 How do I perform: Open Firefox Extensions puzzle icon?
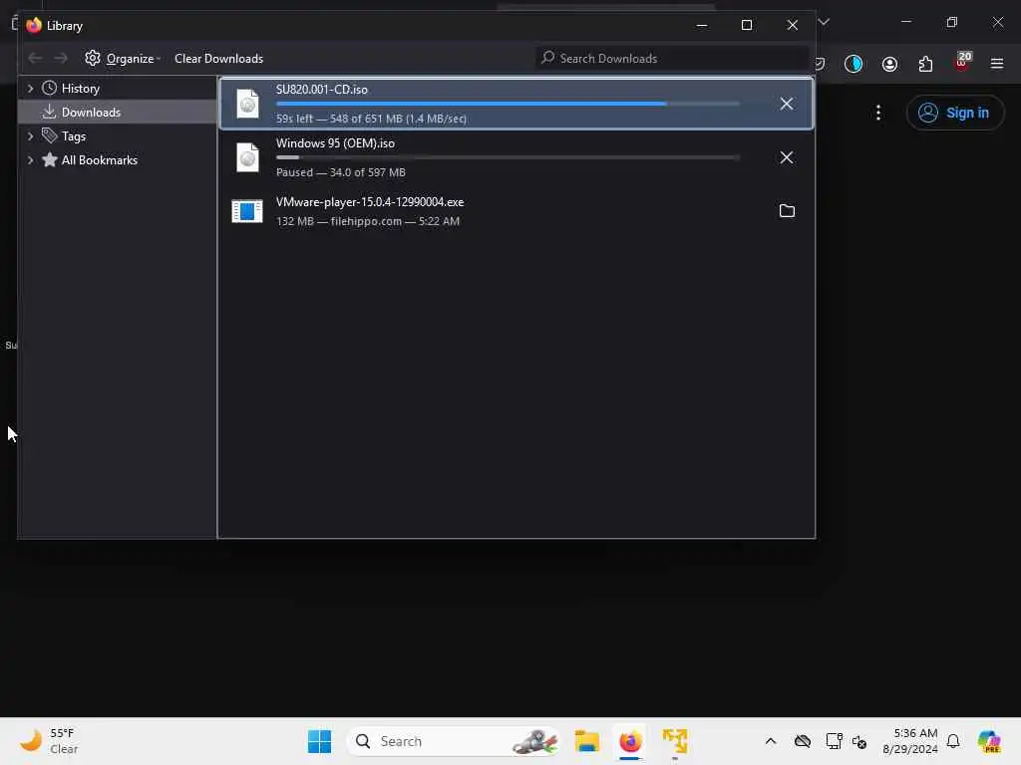(x=925, y=64)
